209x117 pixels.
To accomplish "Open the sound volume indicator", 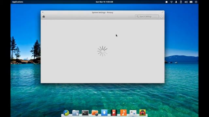I will 186,2.
